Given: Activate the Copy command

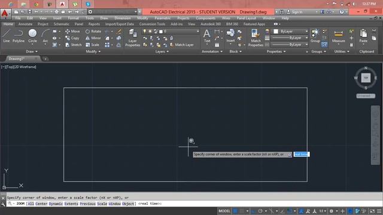Looking at the screenshot, I should click(72, 38).
